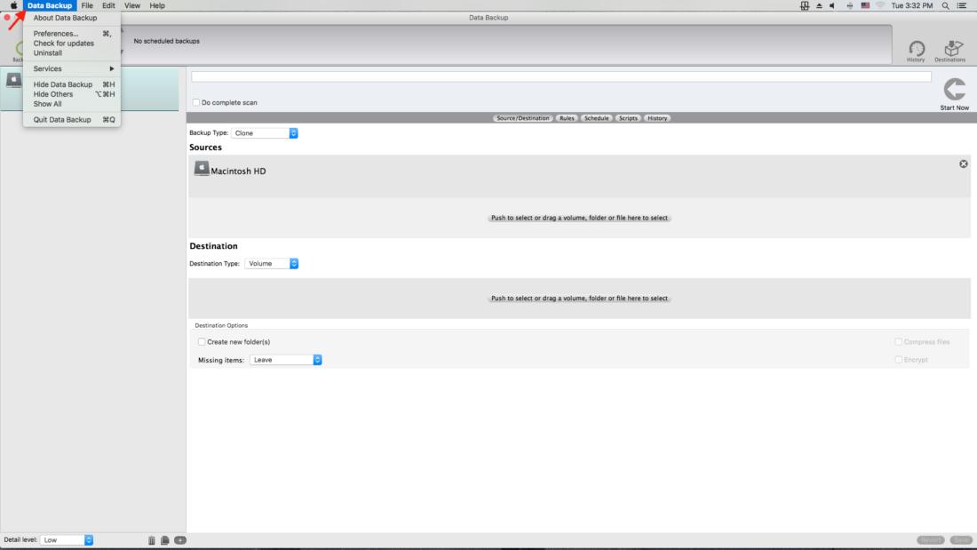Open the Destination Type Volume selector

pos(271,263)
